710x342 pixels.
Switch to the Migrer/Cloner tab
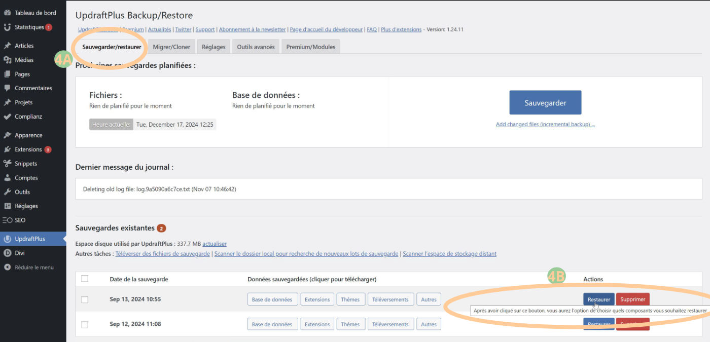click(172, 47)
